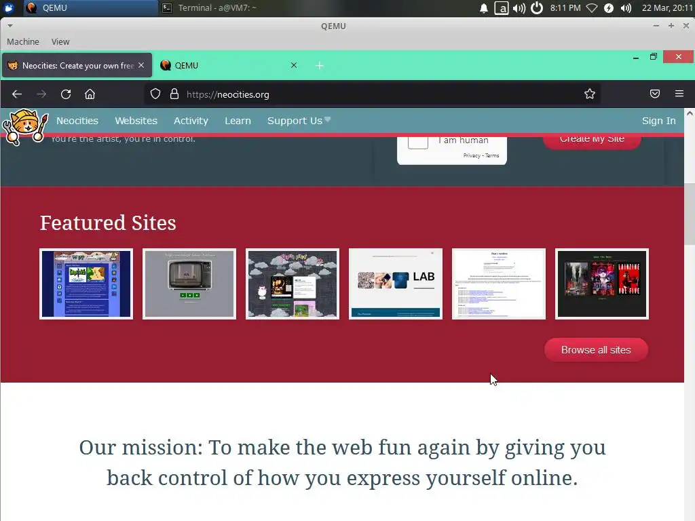Open the tracking protection shield icon

[x=155, y=94]
